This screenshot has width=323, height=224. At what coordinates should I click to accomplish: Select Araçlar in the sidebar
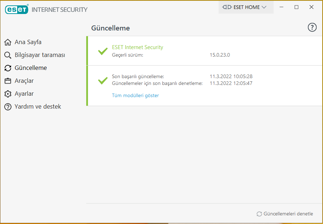[24, 81]
